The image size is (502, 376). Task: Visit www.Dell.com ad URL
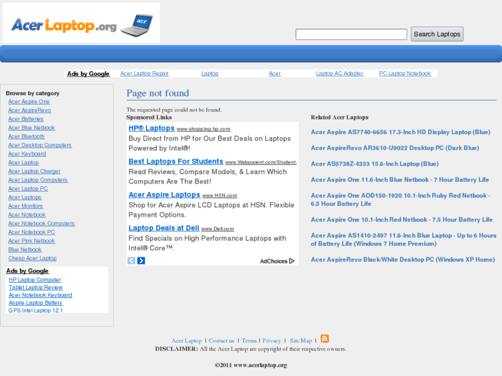click(x=218, y=229)
